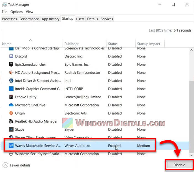This screenshot has height=172, width=194.
Task: Switch to the Users tab
Action: click(x=80, y=19)
